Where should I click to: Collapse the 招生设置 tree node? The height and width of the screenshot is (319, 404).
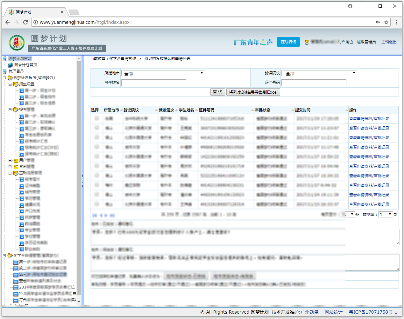point(10,84)
